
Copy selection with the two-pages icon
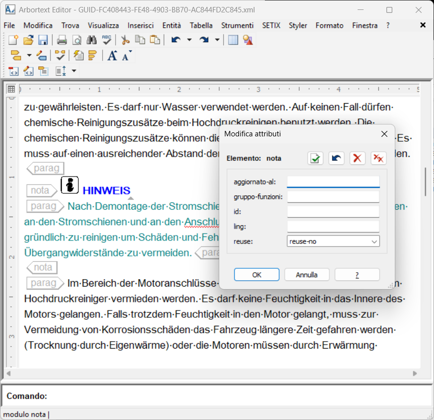click(140, 40)
